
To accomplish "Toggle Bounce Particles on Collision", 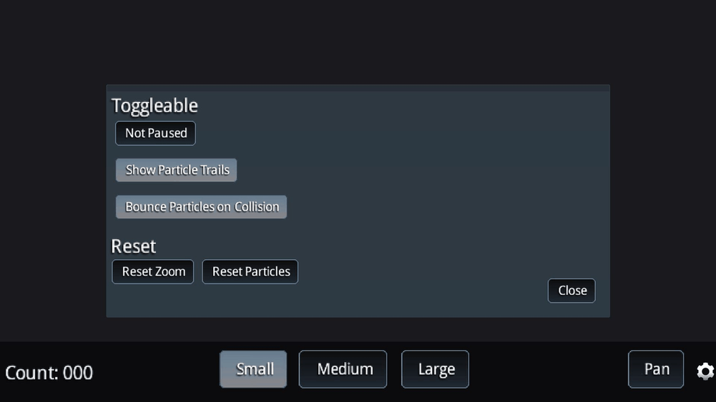I will click(x=202, y=207).
